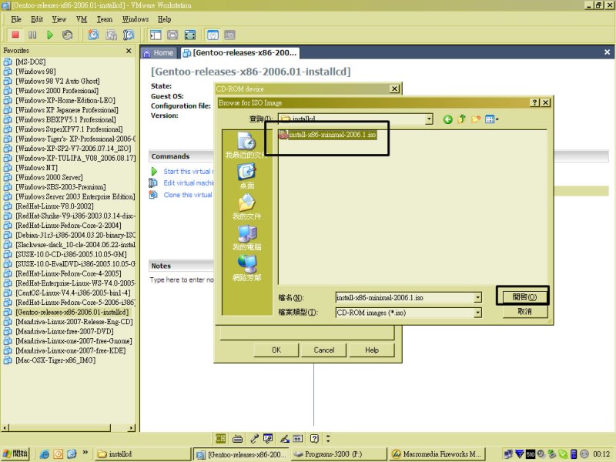
Task: Click the Cancel (取消) button in Browse dialog
Action: click(524, 312)
